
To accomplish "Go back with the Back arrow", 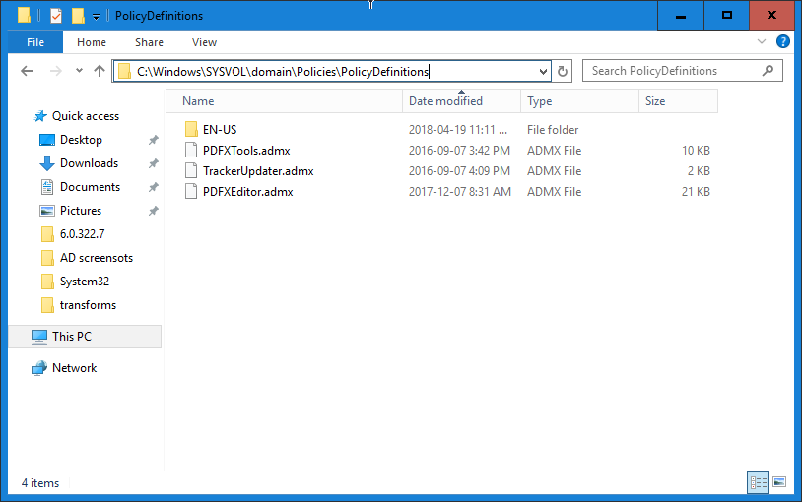I will pos(27,71).
